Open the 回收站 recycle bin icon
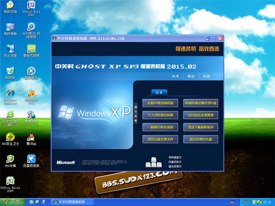This screenshot has width=275, height=206. [10, 71]
